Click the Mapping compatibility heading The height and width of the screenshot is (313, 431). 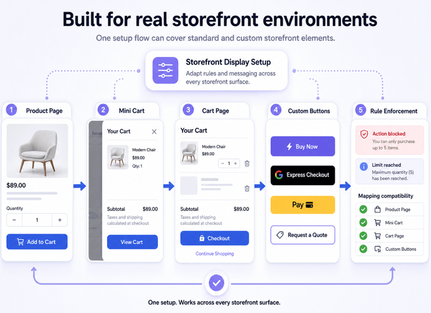click(x=385, y=196)
